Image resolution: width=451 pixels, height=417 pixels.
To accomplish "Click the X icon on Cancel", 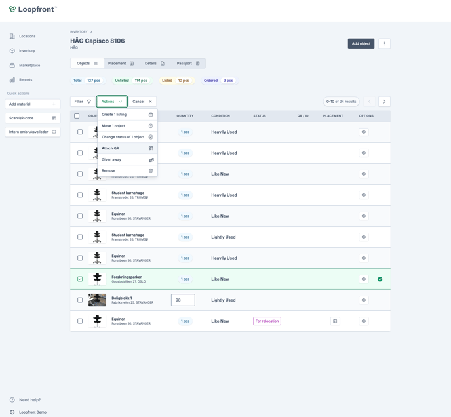I will (x=150, y=102).
